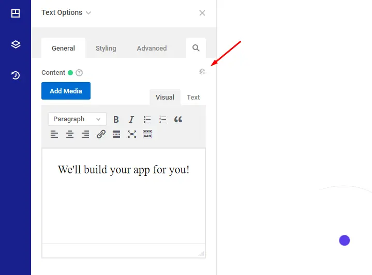Switch to the Styling tab
The image size is (372, 275).
click(106, 48)
